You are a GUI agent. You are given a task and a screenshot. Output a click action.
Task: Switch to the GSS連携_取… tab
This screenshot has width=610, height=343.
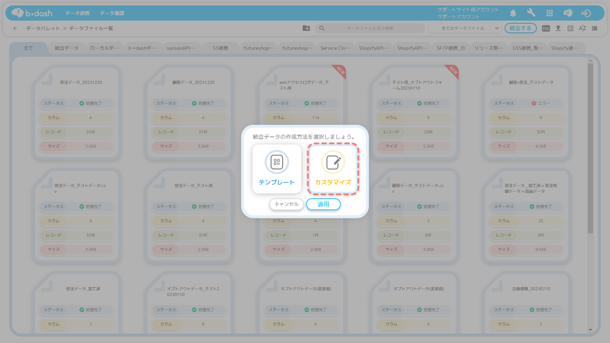tap(528, 48)
